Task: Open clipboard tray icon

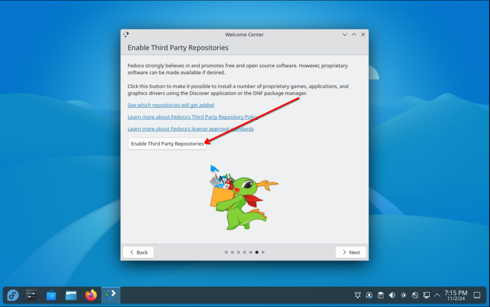Action: click(x=380, y=295)
